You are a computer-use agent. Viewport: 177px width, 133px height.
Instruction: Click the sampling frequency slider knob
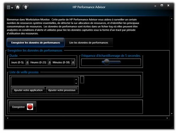[107, 62]
